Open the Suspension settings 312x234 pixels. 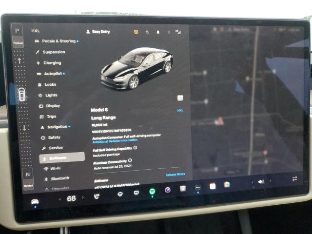50,52
